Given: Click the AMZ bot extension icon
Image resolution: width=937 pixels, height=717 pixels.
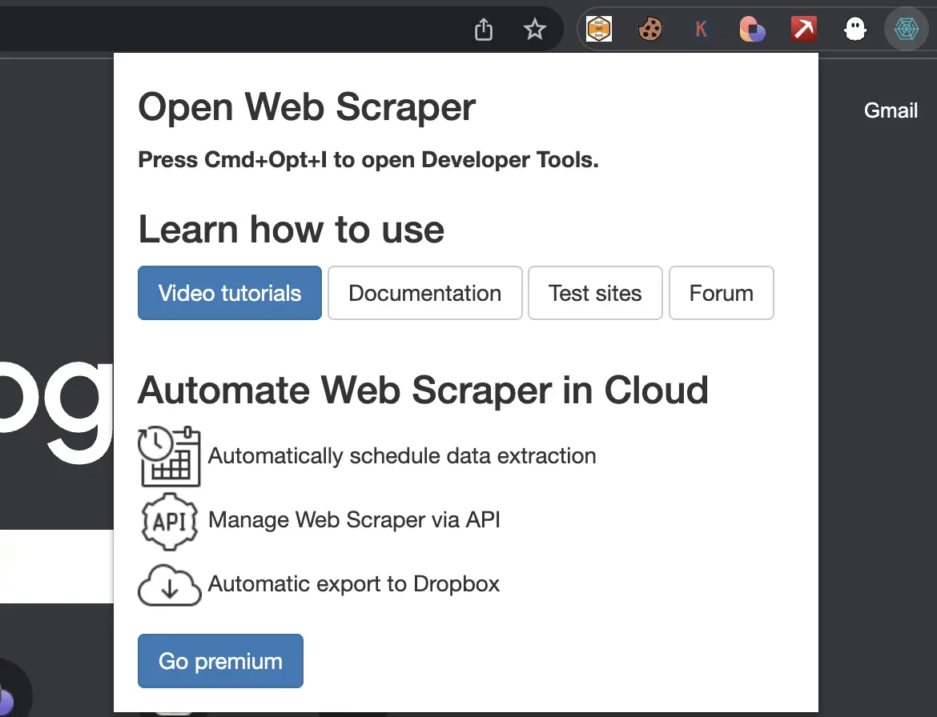Looking at the screenshot, I should 598,29.
